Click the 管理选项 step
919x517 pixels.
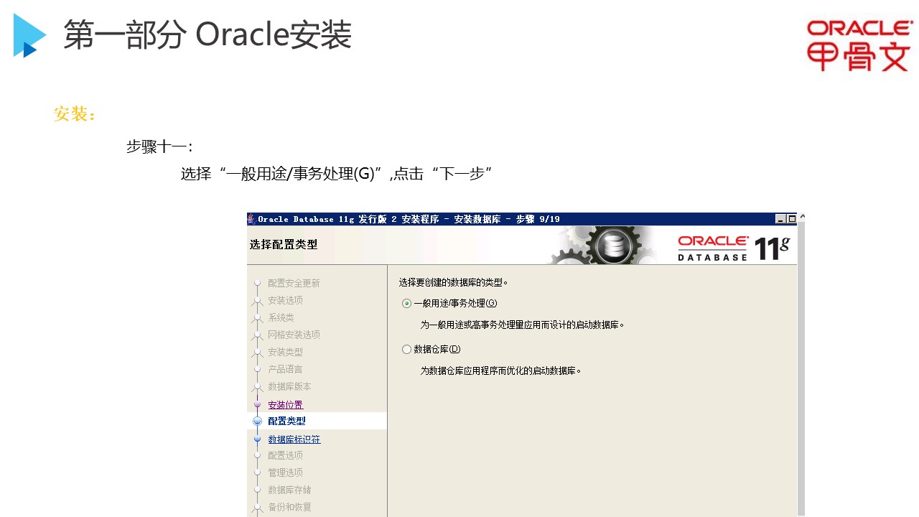[285, 472]
